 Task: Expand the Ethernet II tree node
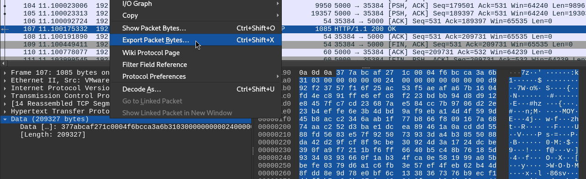[x=5, y=81]
